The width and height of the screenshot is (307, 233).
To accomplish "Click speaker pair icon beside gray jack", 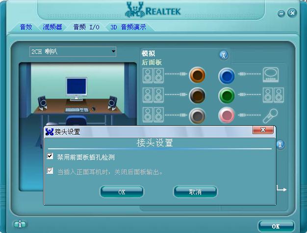I will click(153, 115).
